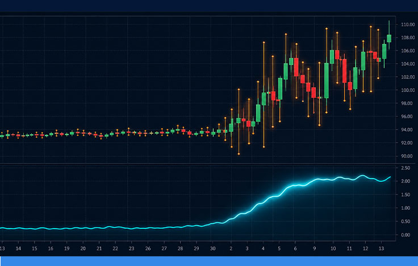The image size is (418, 266).
Task: Click date axis label 14
Action: coord(18,248)
